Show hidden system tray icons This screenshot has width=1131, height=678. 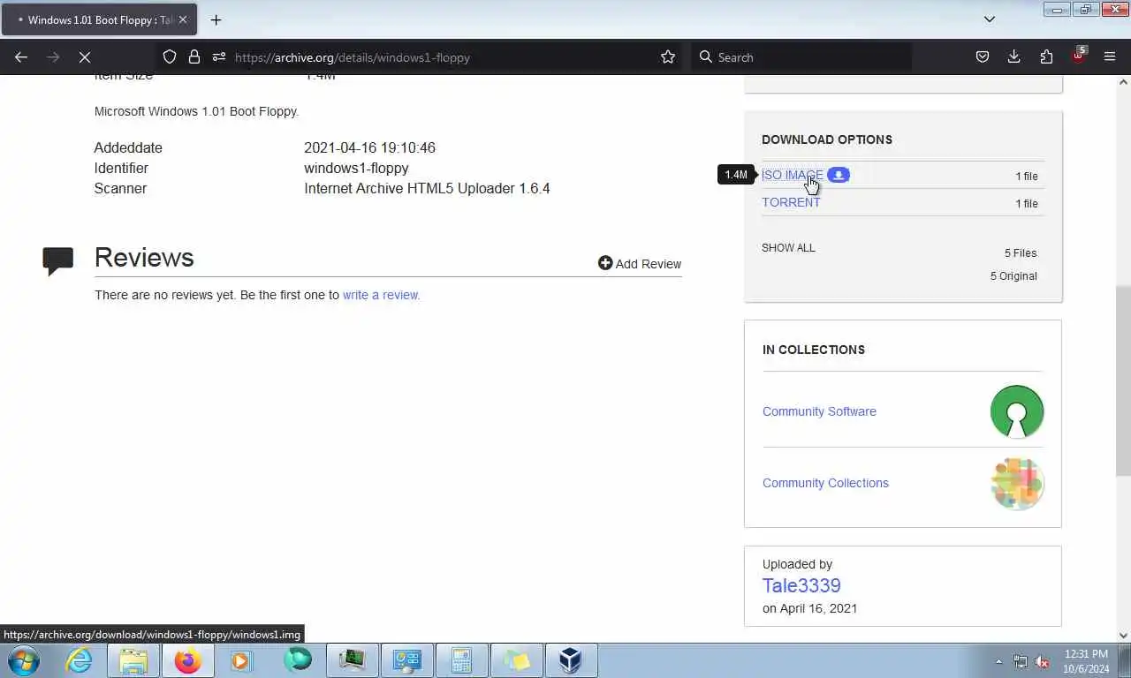(998, 661)
